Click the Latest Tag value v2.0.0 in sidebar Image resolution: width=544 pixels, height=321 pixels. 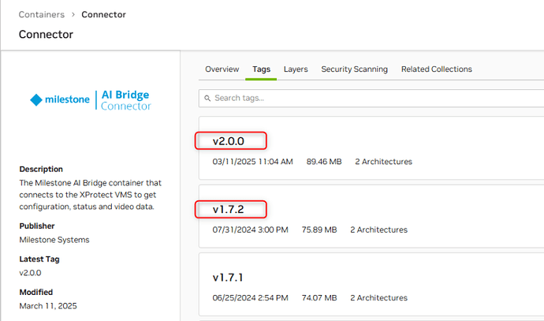pos(30,273)
